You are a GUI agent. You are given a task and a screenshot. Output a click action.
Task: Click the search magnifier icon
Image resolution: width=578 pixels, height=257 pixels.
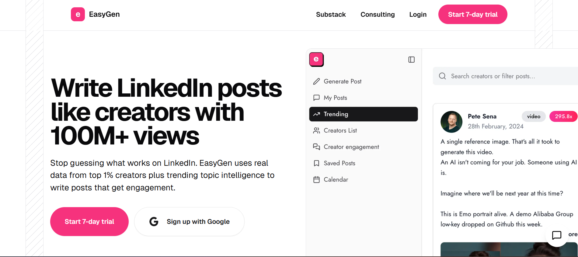tap(443, 76)
